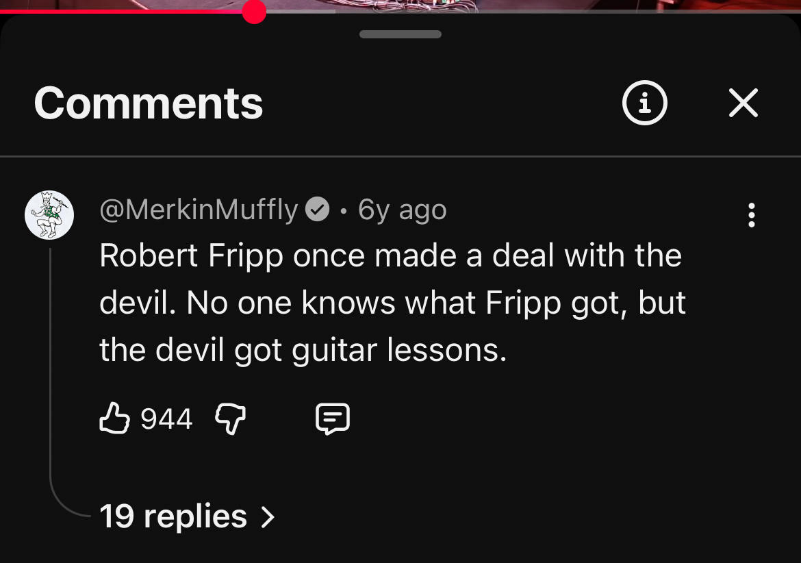Viewport: 801px width, 563px height.
Task: Tap the chevron beside 19 replies
Action: pos(268,517)
